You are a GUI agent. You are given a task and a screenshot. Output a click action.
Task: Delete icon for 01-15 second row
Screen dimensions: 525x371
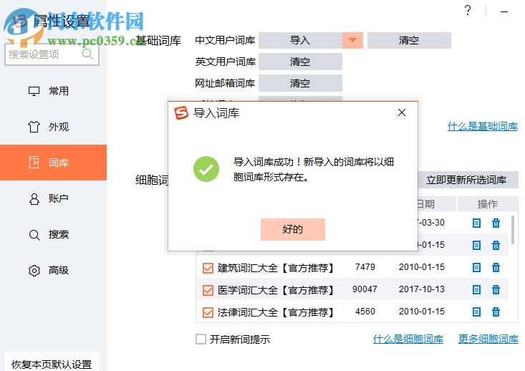click(x=496, y=245)
